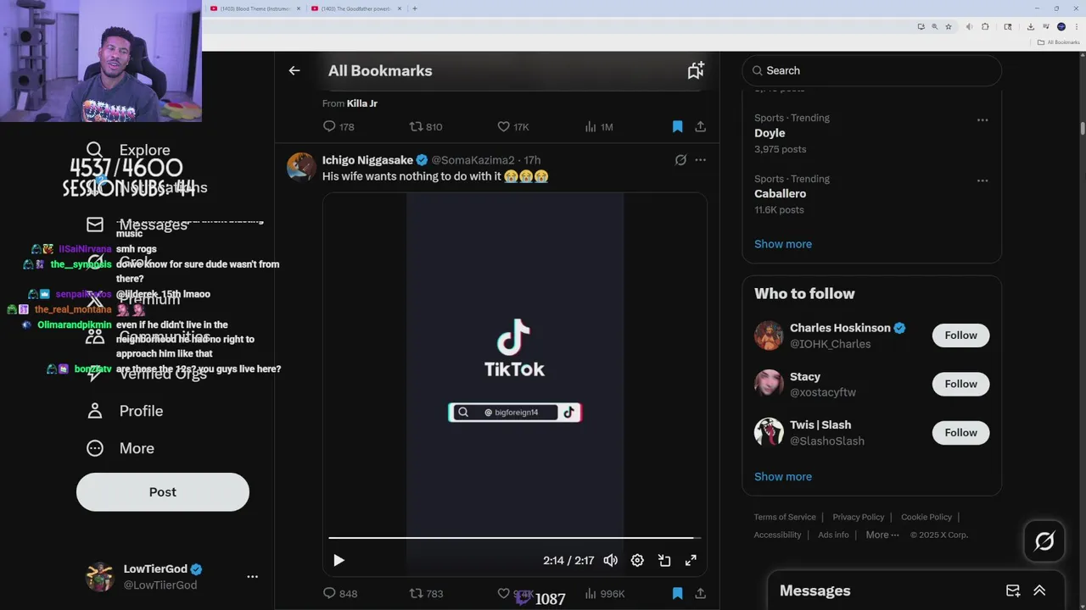View analytics showing 996K views
The width and height of the screenshot is (1086, 610).
tap(604, 594)
